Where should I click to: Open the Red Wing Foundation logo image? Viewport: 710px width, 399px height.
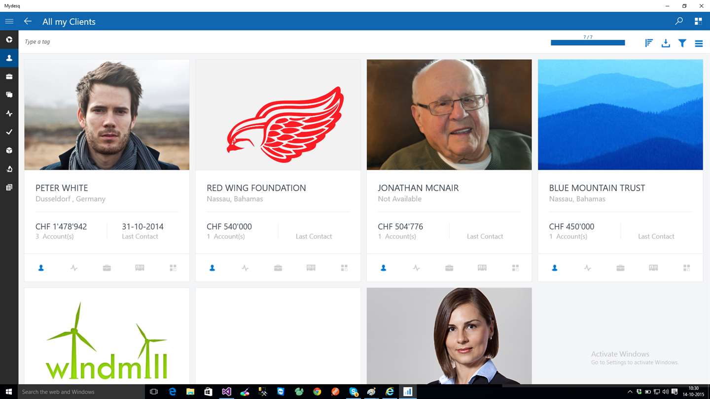pos(278,115)
